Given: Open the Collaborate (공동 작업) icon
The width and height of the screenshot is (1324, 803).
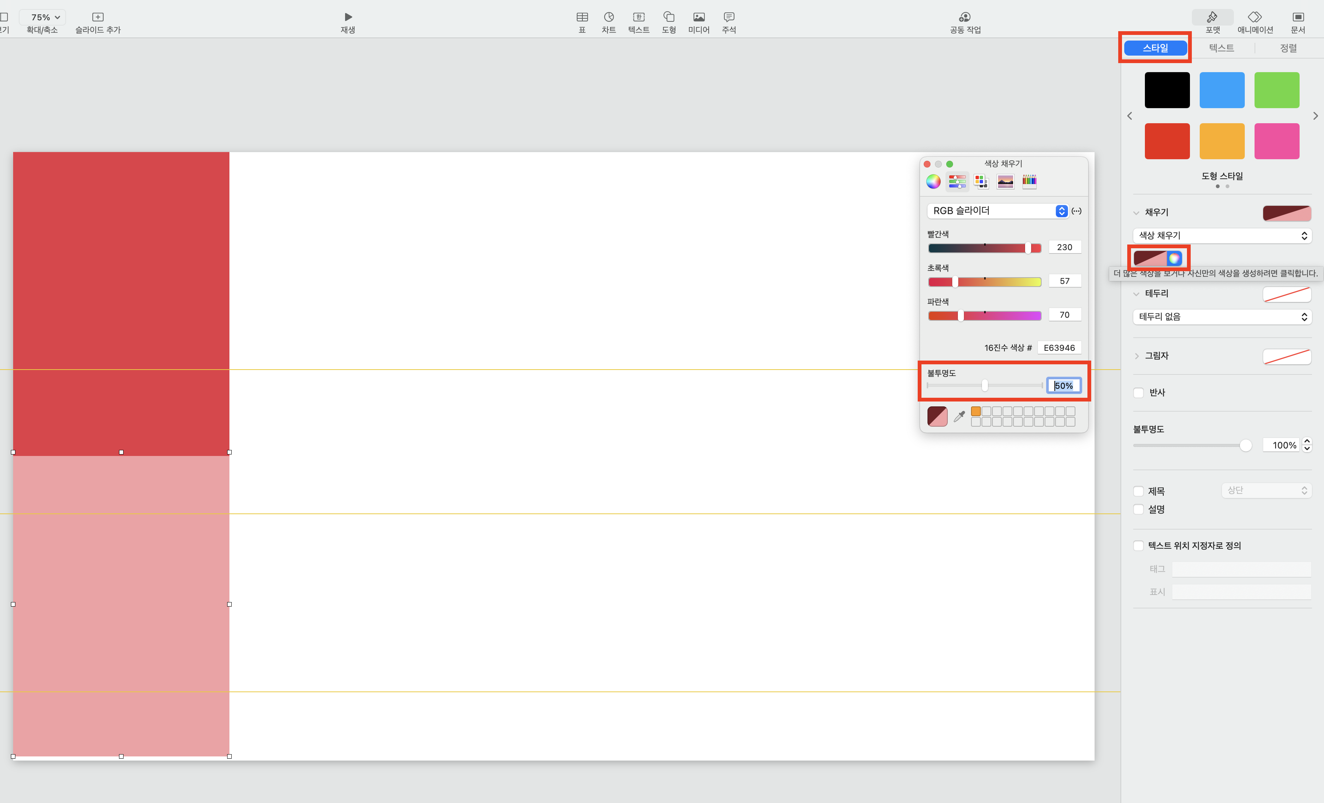Looking at the screenshot, I should coord(965,17).
